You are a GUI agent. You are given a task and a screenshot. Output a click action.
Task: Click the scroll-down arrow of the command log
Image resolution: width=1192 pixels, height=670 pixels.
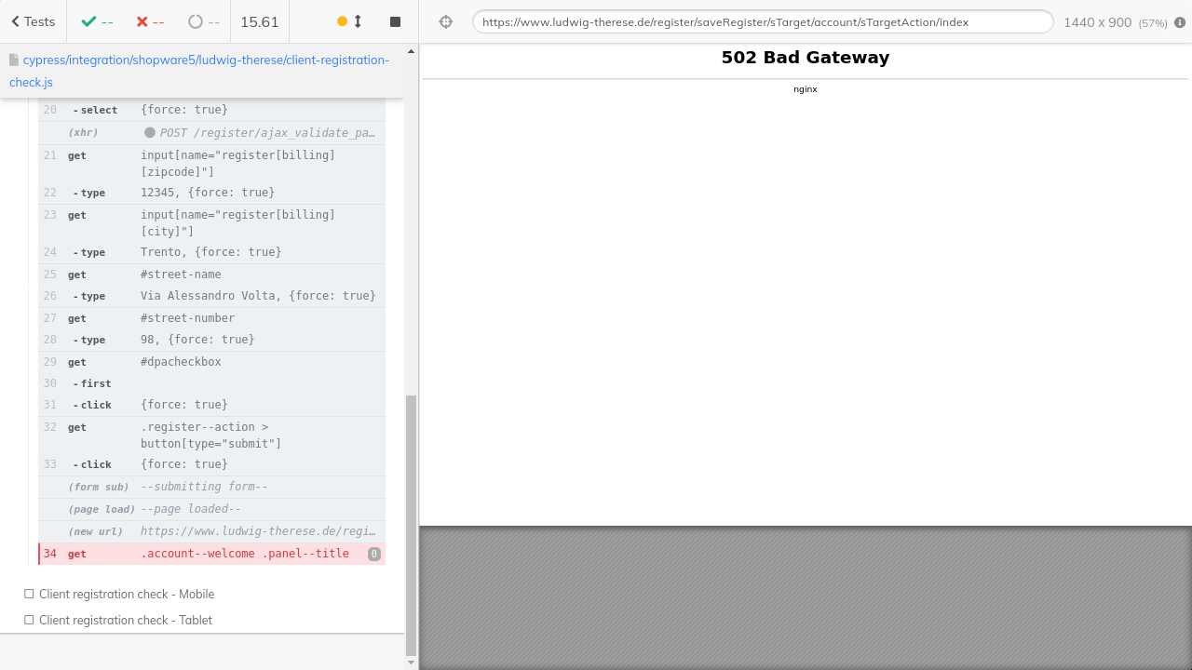(412, 663)
